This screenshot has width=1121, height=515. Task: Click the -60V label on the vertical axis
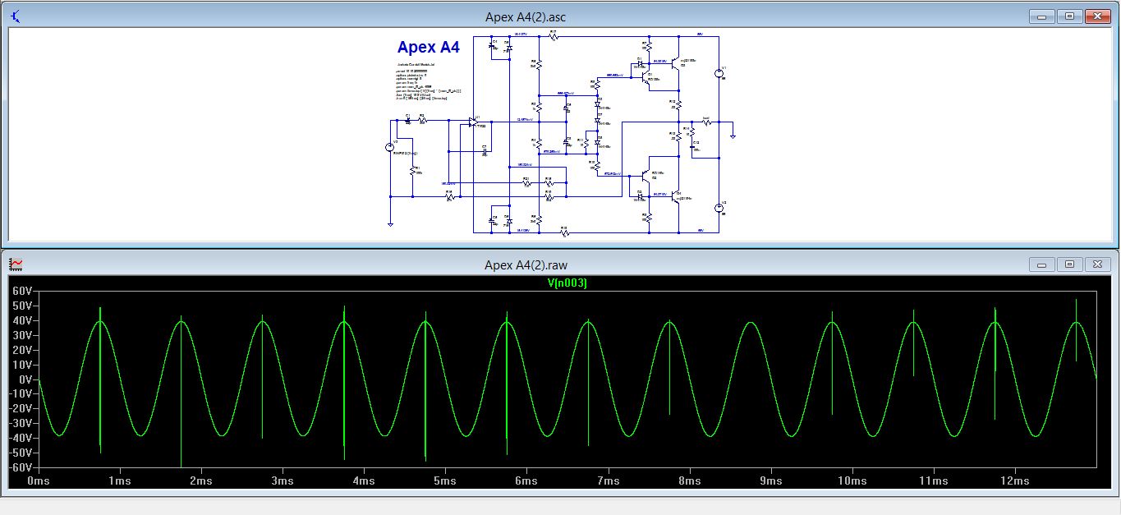tap(19, 467)
